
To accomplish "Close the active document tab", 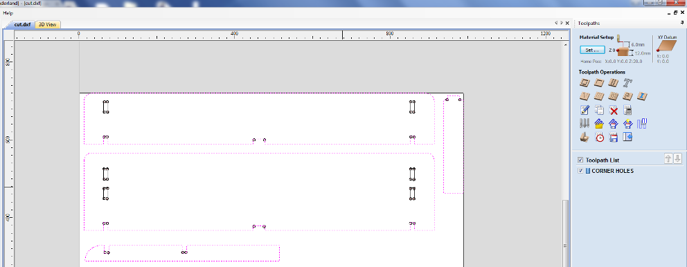I will 567,23.
